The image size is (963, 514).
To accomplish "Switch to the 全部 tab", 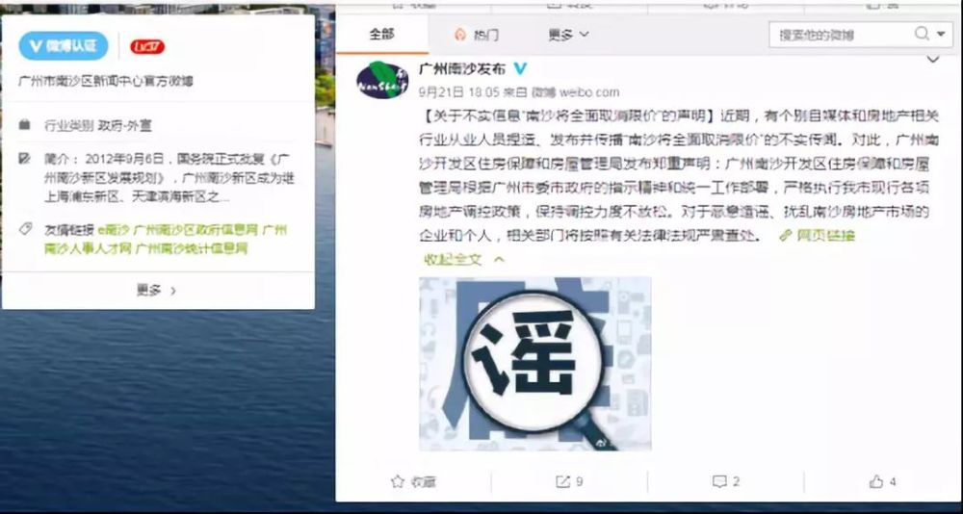I will pyautogui.click(x=382, y=35).
